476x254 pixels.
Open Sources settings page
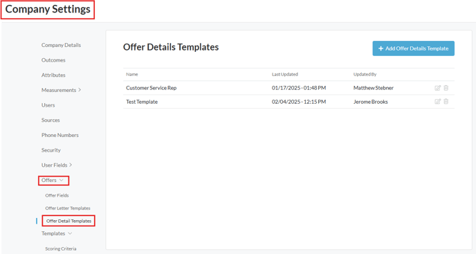tap(51, 120)
